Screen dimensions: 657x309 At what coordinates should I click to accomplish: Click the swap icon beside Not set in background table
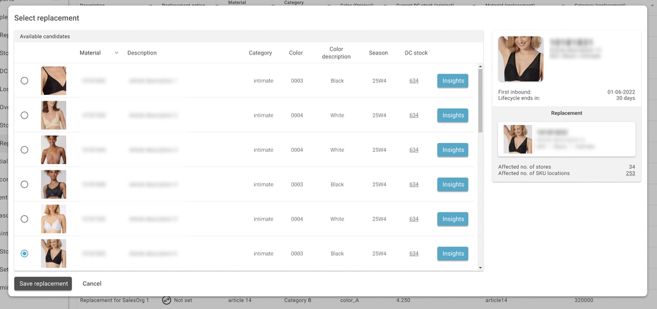[166, 300]
